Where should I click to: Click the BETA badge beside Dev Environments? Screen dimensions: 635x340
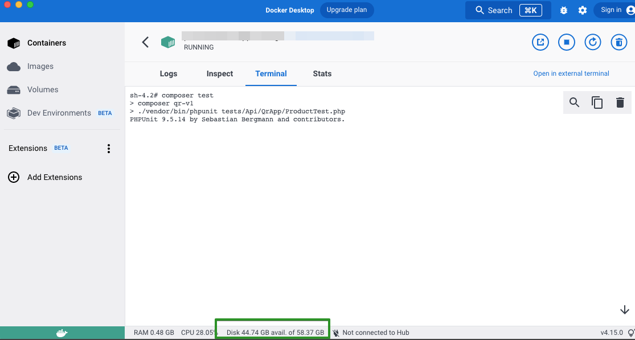(105, 113)
